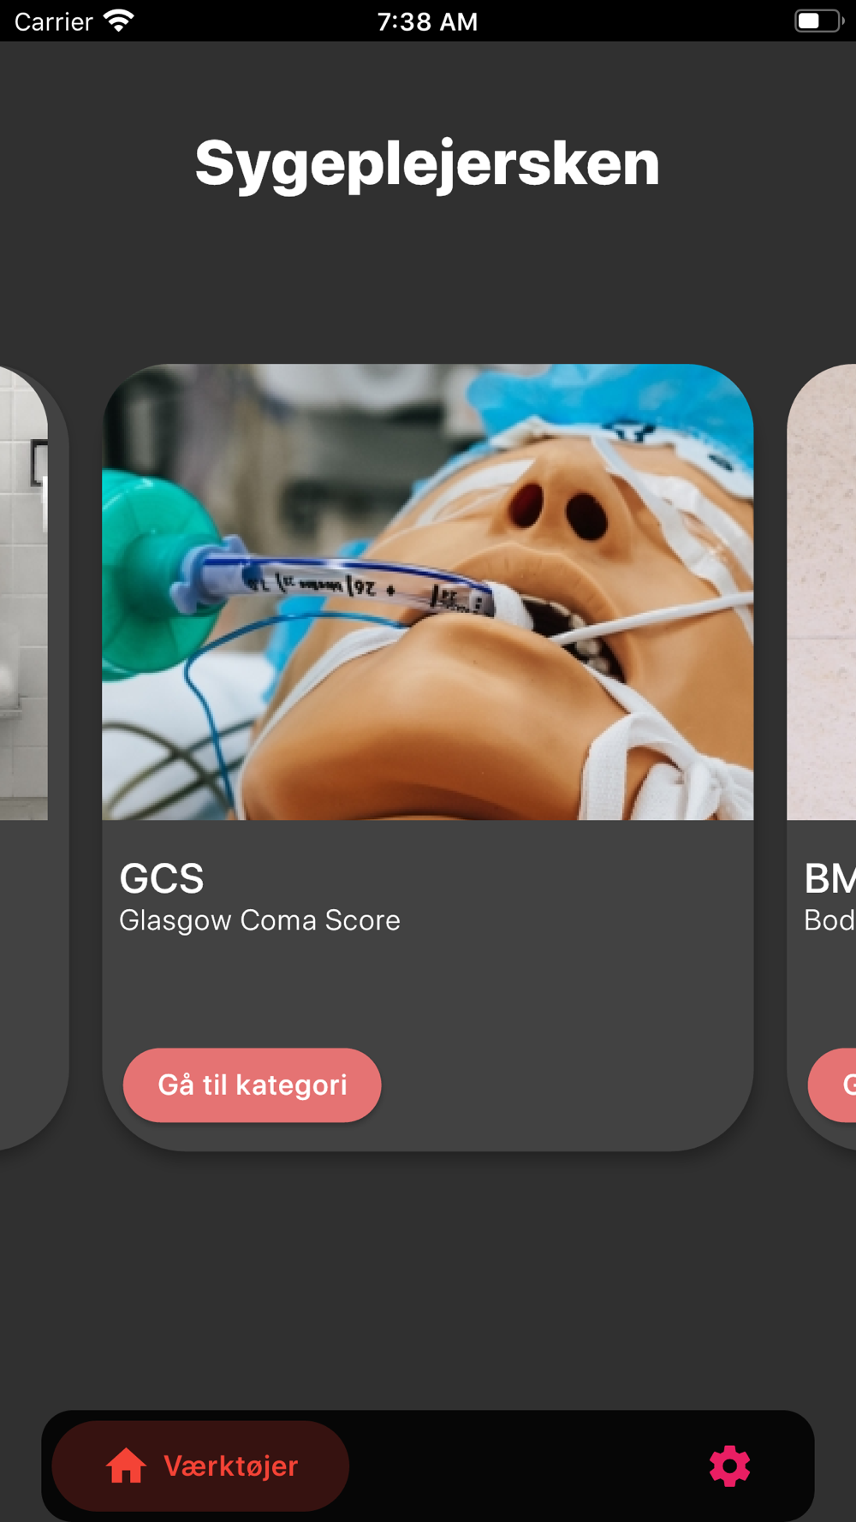The width and height of the screenshot is (856, 1522).
Task: Tap the clock showing 7:38 AM
Action: 427,21
